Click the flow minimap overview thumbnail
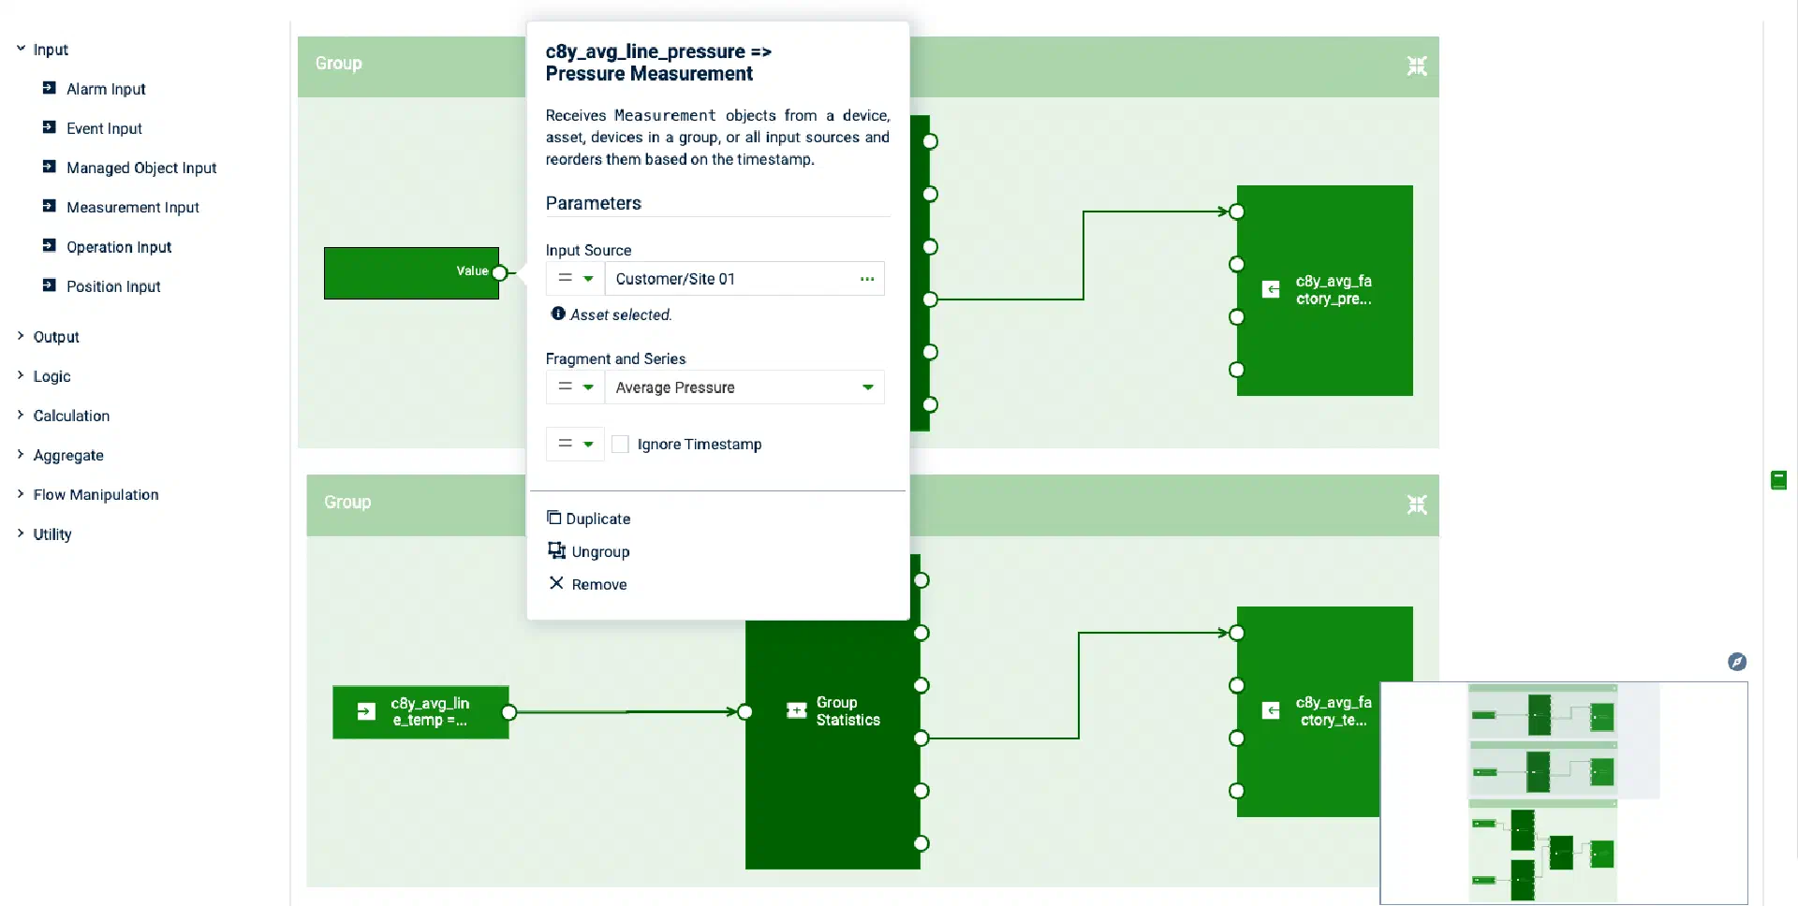Viewport: 1798px width, 906px height. tap(1563, 792)
